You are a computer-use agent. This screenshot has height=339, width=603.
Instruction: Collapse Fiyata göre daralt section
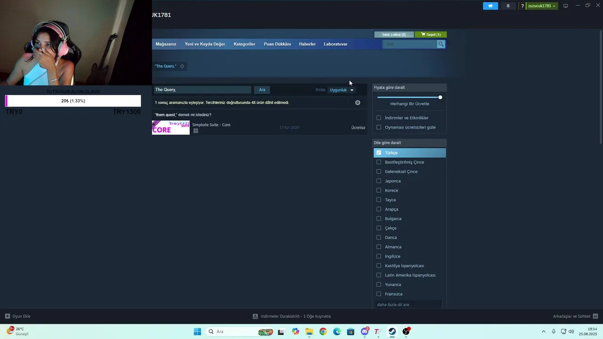coord(409,88)
